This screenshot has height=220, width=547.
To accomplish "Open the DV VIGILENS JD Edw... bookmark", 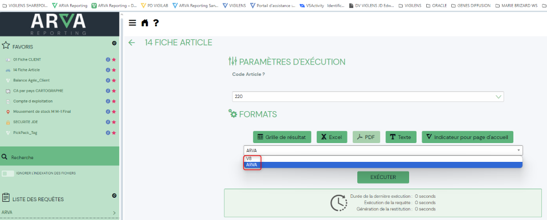I will tap(372, 6).
